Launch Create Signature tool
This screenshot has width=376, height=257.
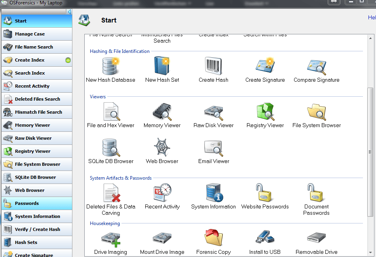265,70
